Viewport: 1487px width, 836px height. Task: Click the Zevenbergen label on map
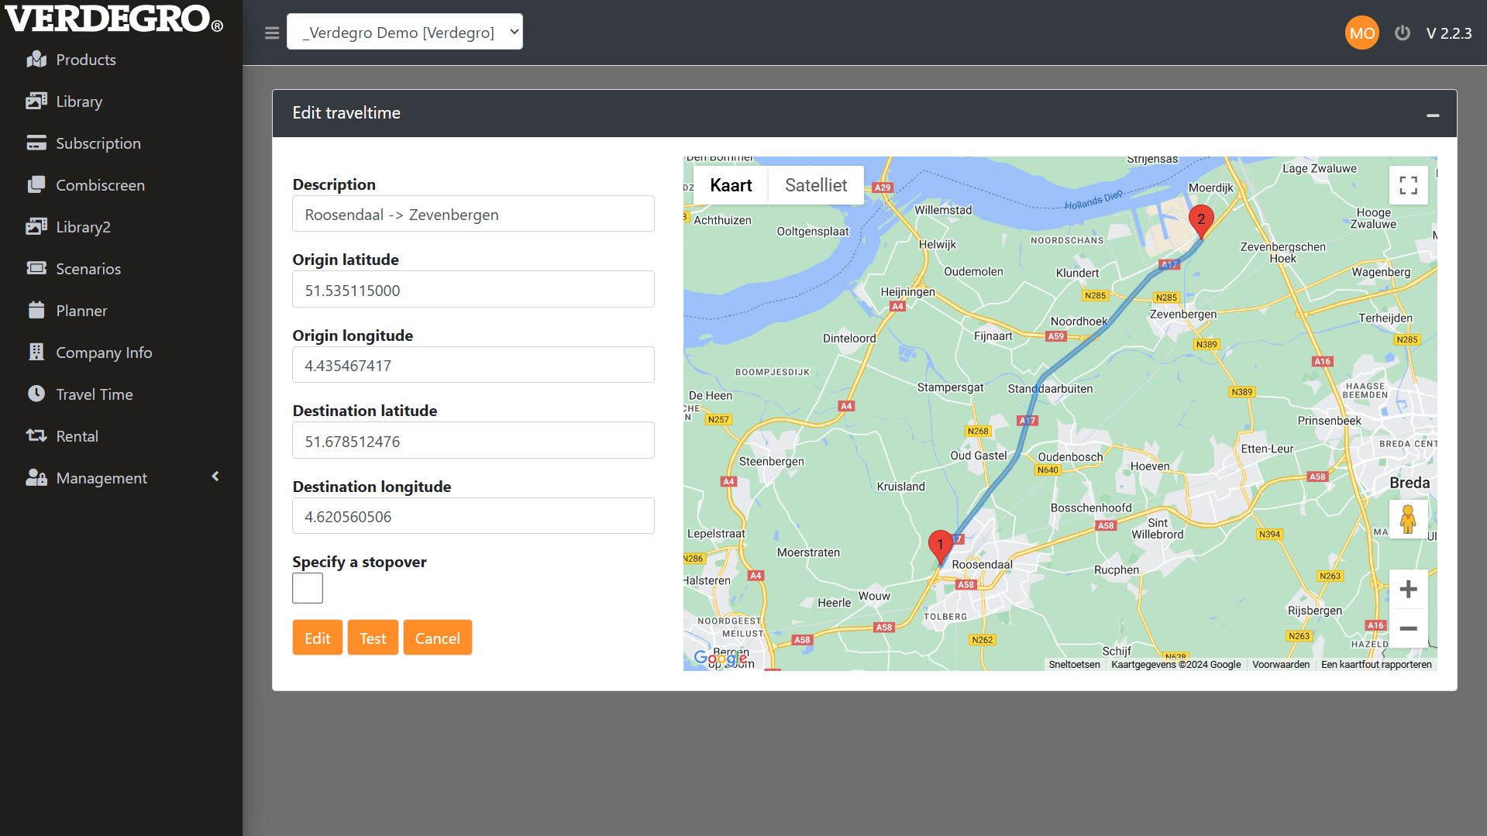(1182, 314)
